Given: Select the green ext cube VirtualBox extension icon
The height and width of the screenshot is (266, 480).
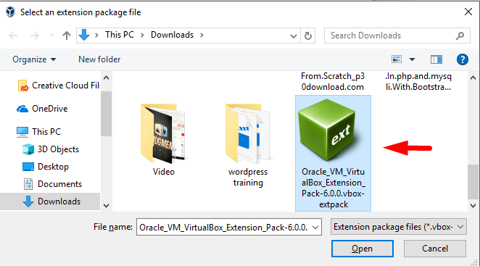Looking at the screenshot, I should pos(328,130).
